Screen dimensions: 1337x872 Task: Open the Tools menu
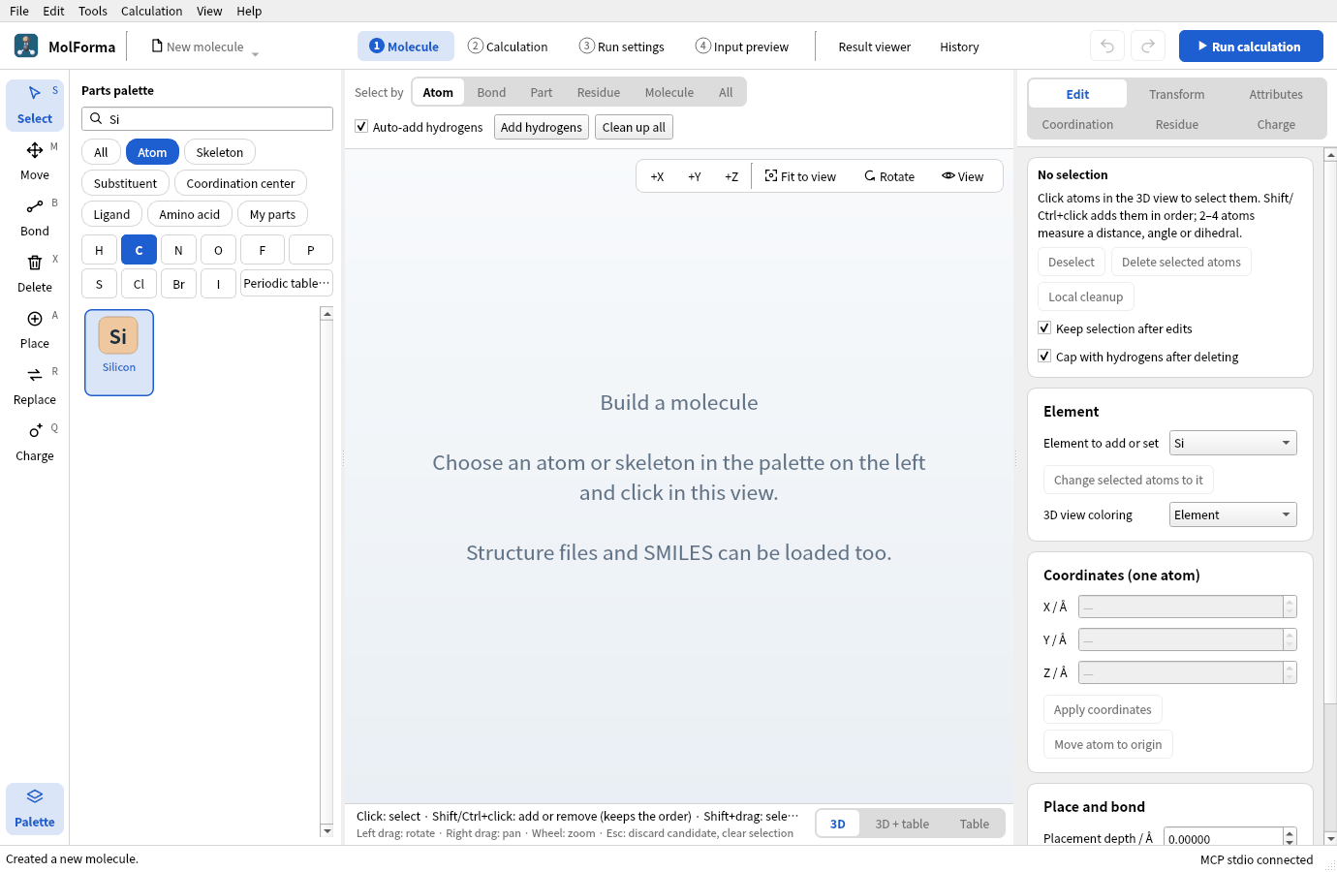click(x=93, y=11)
